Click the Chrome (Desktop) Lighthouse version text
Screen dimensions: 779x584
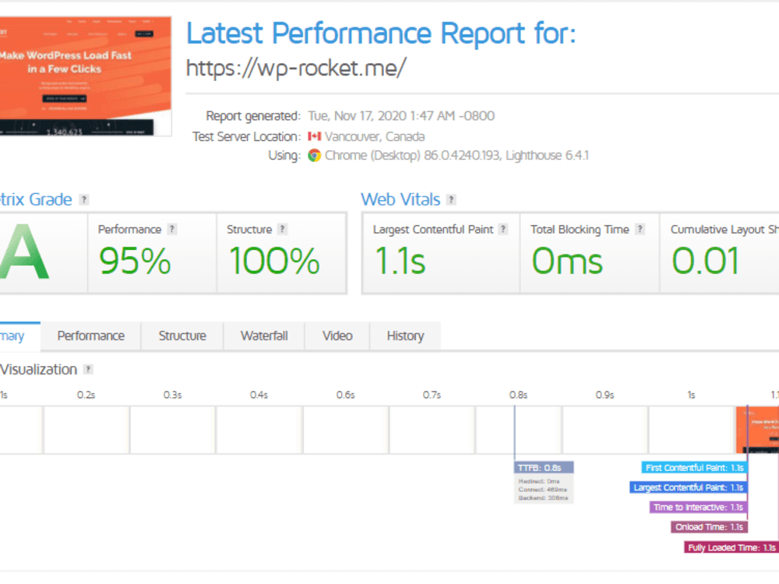click(x=456, y=156)
